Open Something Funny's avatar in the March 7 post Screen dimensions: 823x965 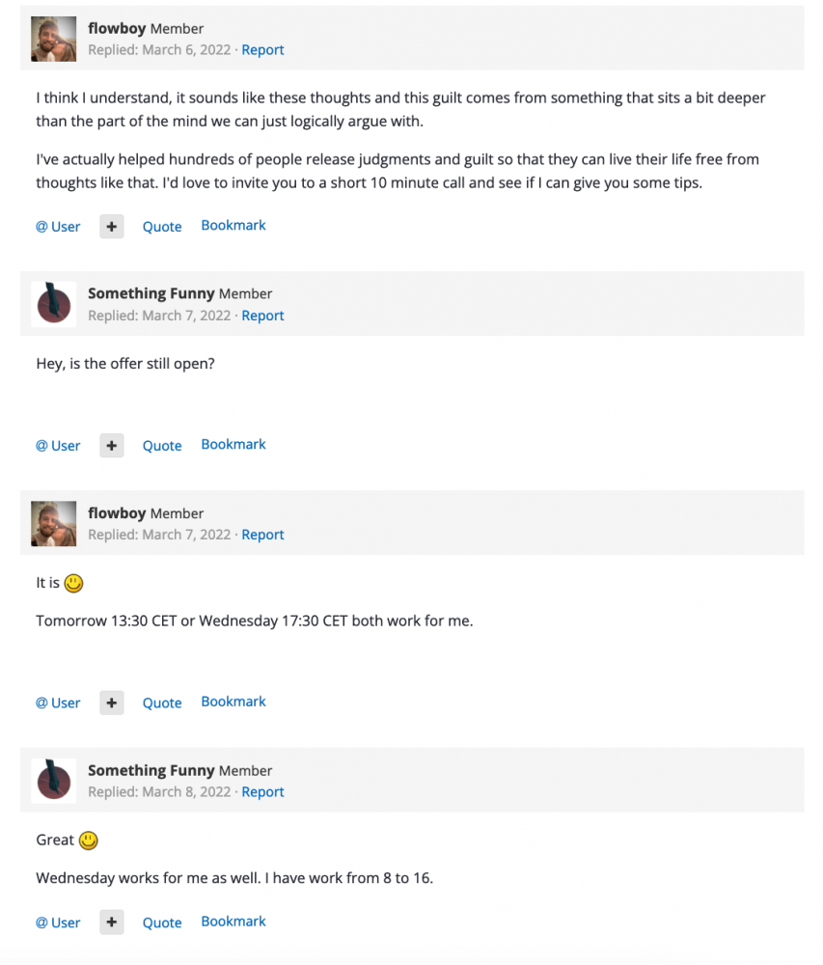[x=54, y=305]
